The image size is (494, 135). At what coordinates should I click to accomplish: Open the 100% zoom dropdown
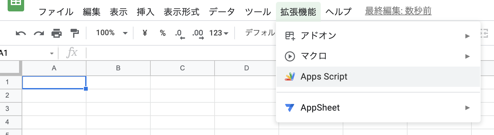coord(112,33)
